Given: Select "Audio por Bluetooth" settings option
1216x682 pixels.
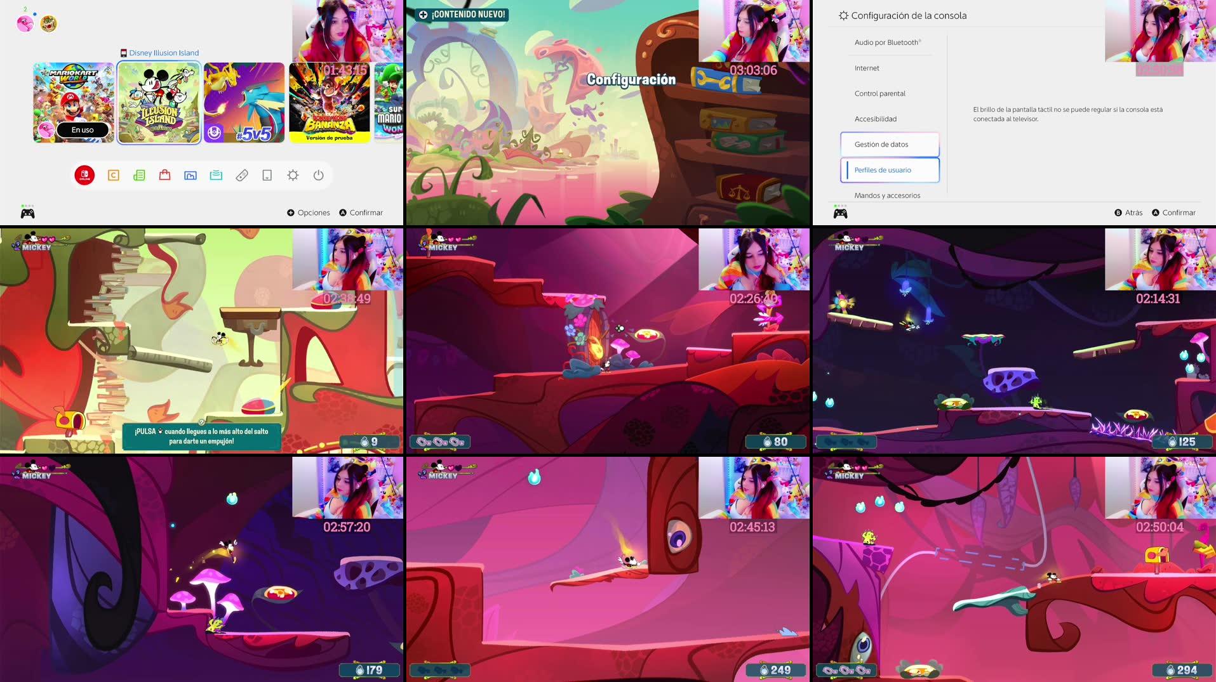Looking at the screenshot, I should [886, 43].
